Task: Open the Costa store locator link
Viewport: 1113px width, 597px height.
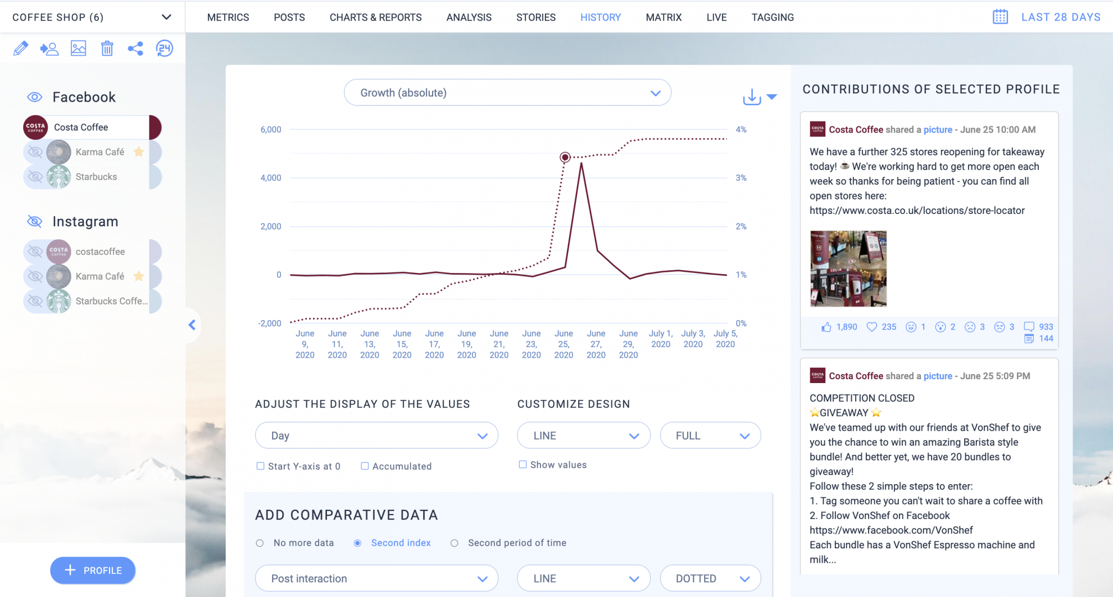Action: tap(917, 211)
